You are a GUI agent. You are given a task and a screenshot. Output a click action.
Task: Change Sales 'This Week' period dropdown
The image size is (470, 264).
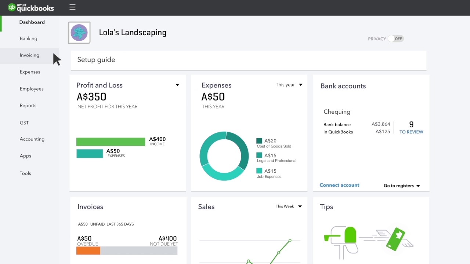289,206
